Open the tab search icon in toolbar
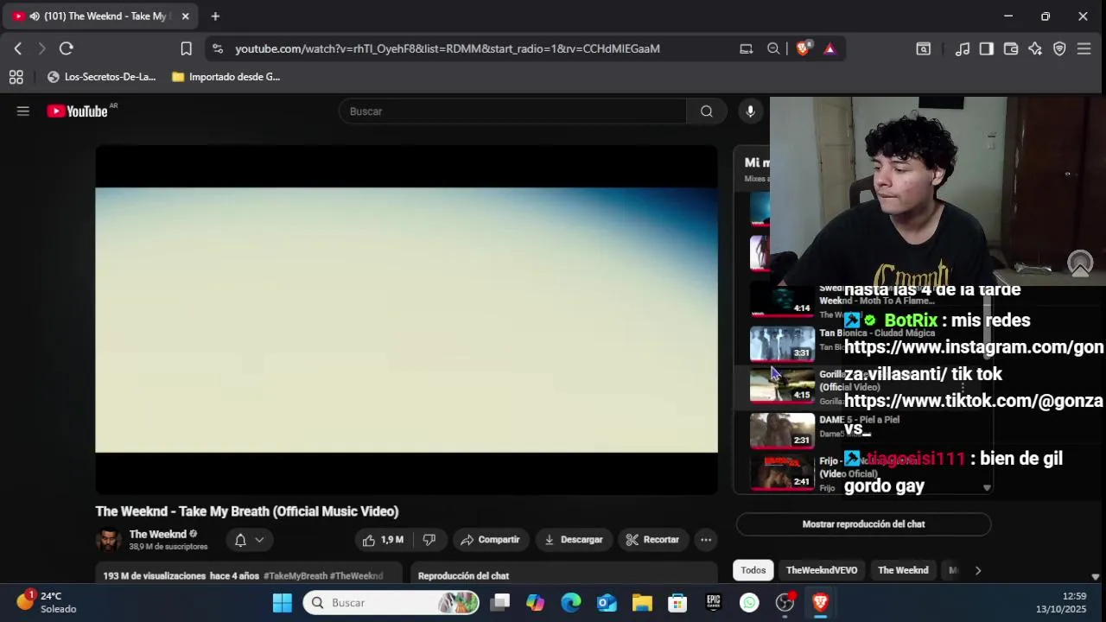 point(923,48)
